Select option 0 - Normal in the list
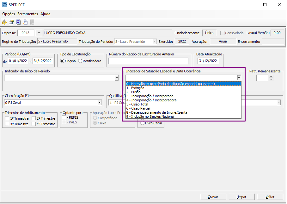287x204 pixels. click(183, 84)
